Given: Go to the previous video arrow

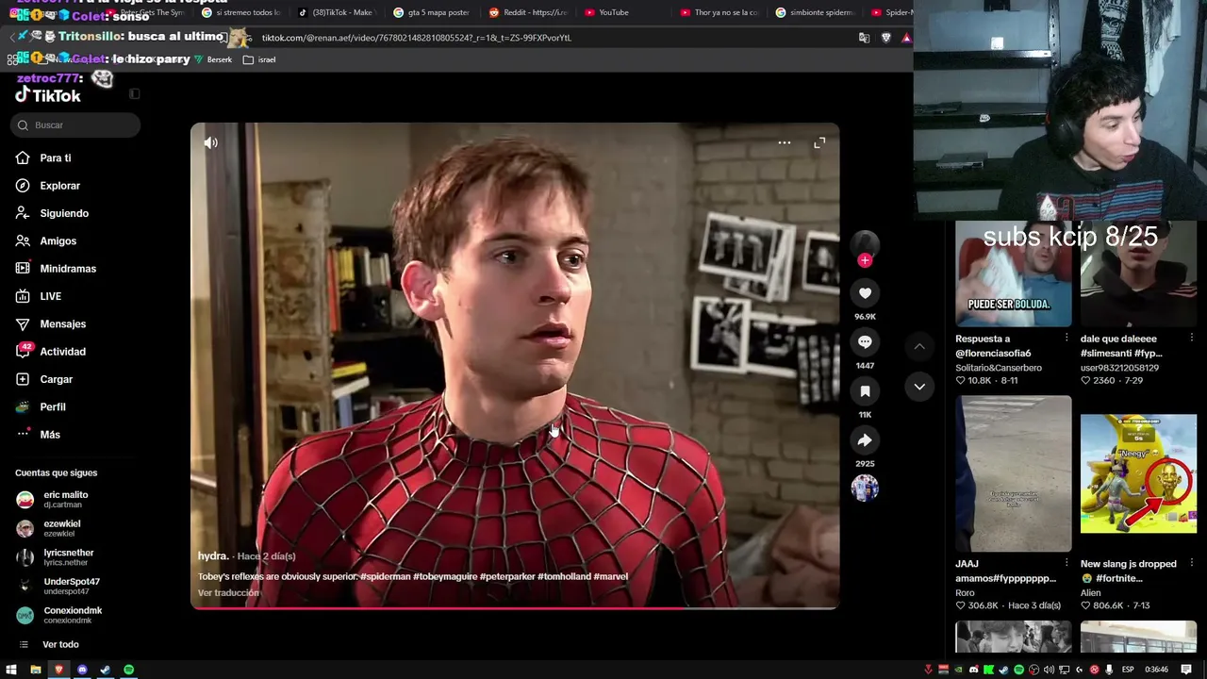Looking at the screenshot, I should 919,347.
